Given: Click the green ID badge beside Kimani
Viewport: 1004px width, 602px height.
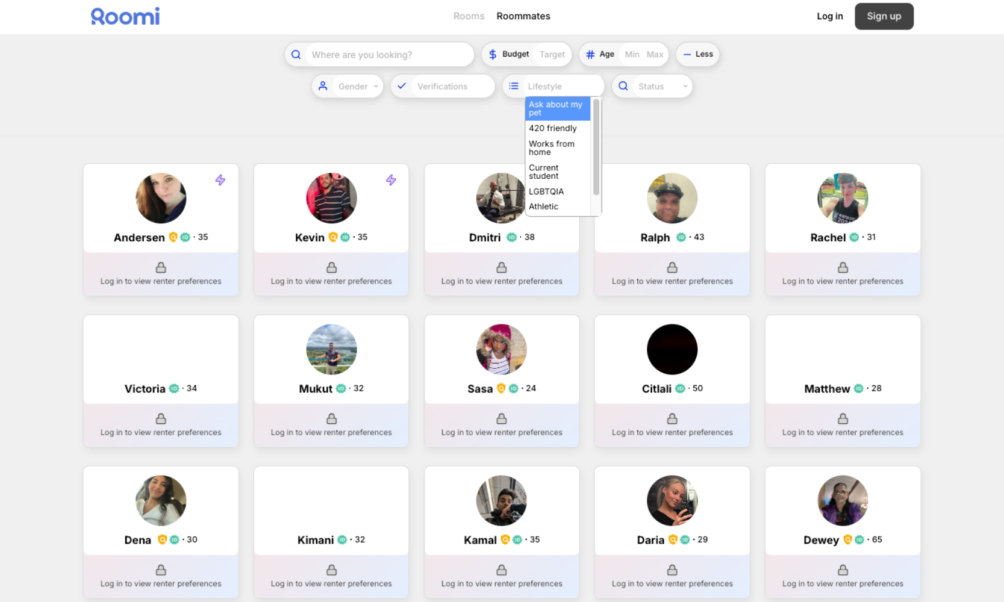Looking at the screenshot, I should pos(342,539).
